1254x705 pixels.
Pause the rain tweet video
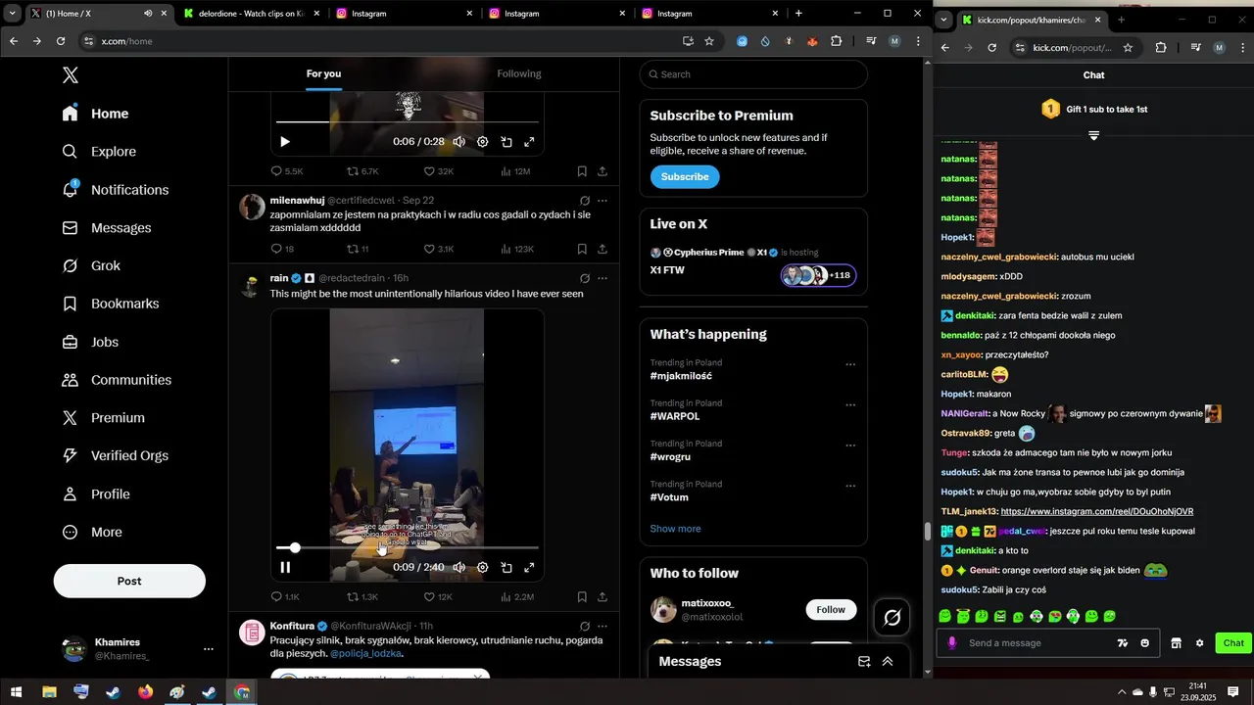point(285,567)
